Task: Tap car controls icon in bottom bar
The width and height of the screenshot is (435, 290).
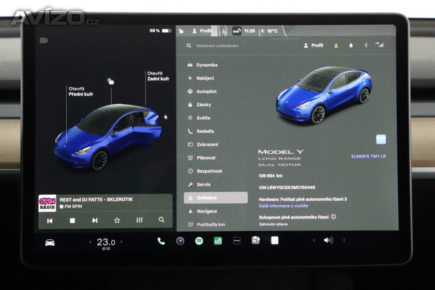Action: tap(50, 243)
